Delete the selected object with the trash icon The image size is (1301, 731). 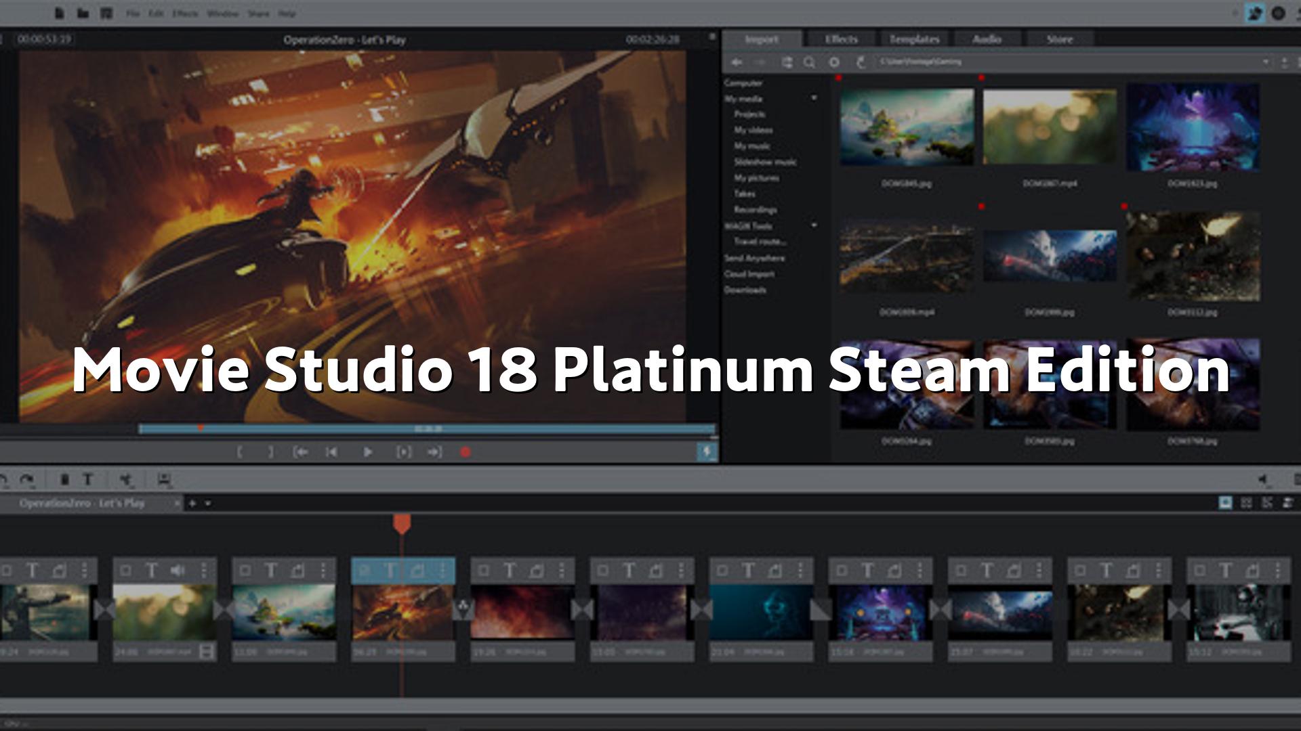point(65,480)
